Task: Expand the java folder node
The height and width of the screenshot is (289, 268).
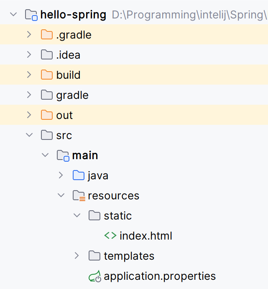Action: 61,175
